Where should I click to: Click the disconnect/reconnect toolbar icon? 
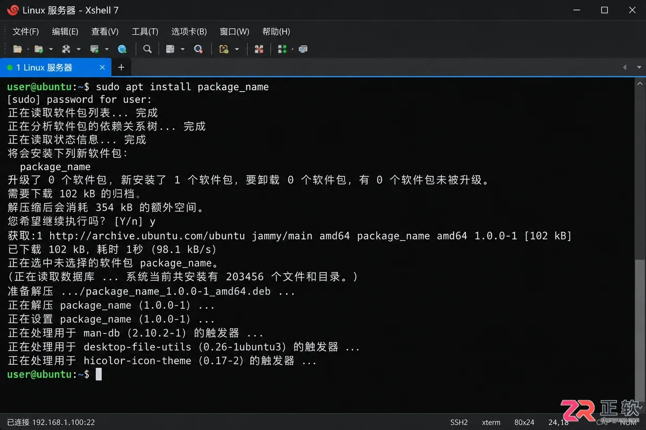coord(66,49)
